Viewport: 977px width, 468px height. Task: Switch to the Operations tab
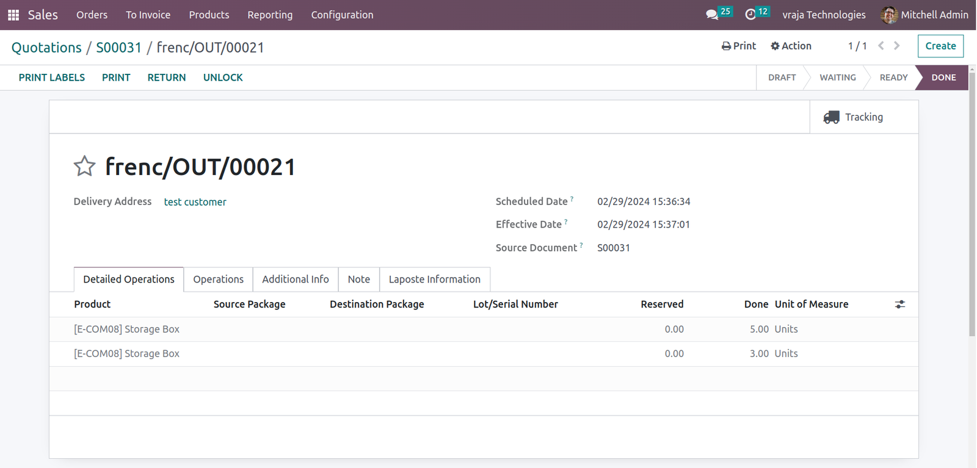[x=218, y=279]
